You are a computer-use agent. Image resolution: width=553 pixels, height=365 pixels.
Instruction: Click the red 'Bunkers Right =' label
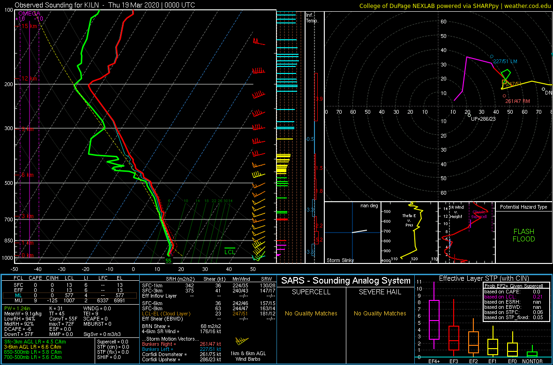click(x=159, y=344)
